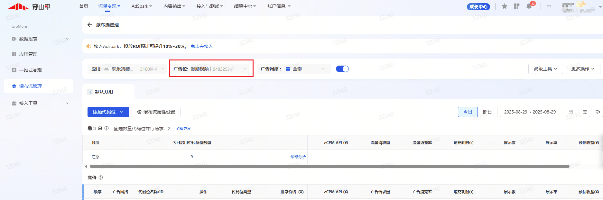Click the 点击去接入 link
603x200 pixels.
point(202,46)
